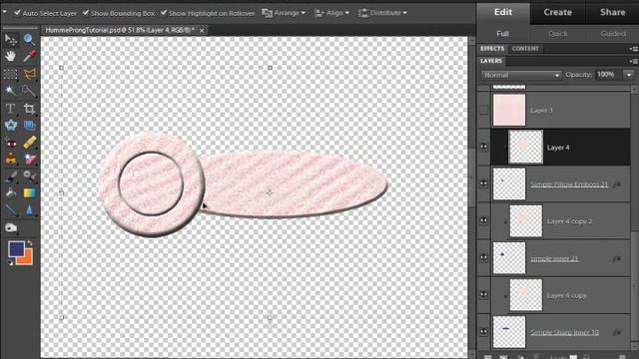639x359 pixels.
Task: Select the Eyedropper tool
Action: [29, 56]
